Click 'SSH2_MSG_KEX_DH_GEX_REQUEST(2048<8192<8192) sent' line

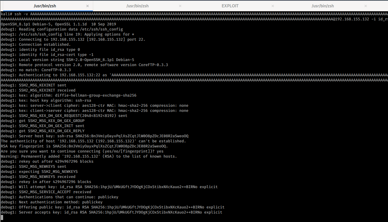click(x=64, y=116)
